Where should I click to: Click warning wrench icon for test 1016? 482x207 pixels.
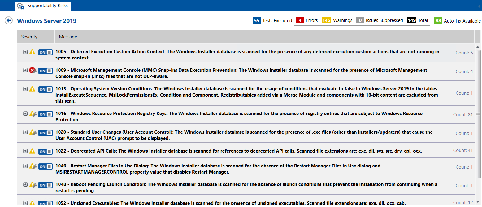click(x=33, y=114)
